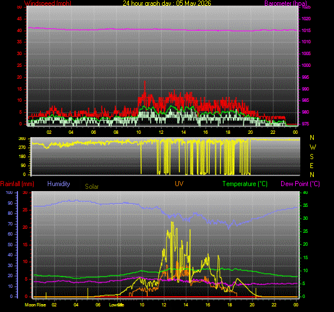Screen dimensions: 334x312
Task: Click wind graph hour label 16
Action: (x=205, y=132)
